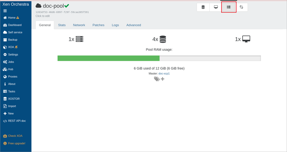
Task: Open the Network tab
Action: (79, 25)
